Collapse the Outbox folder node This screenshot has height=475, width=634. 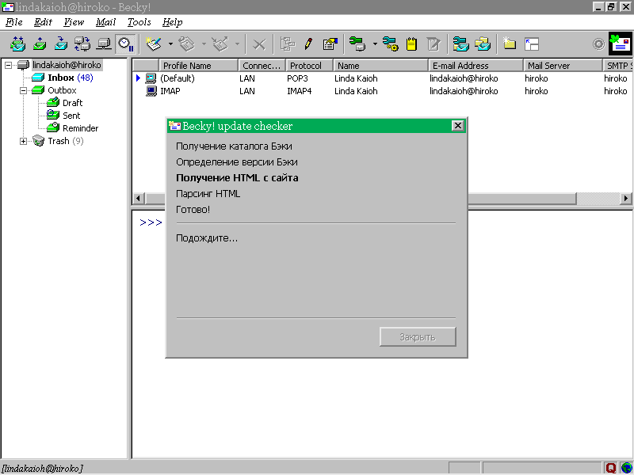point(24,90)
